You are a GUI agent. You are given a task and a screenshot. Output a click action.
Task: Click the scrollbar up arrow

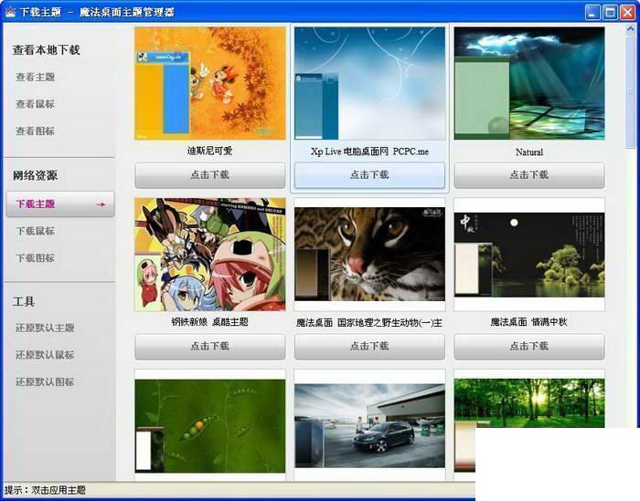click(x=631, y=28)
